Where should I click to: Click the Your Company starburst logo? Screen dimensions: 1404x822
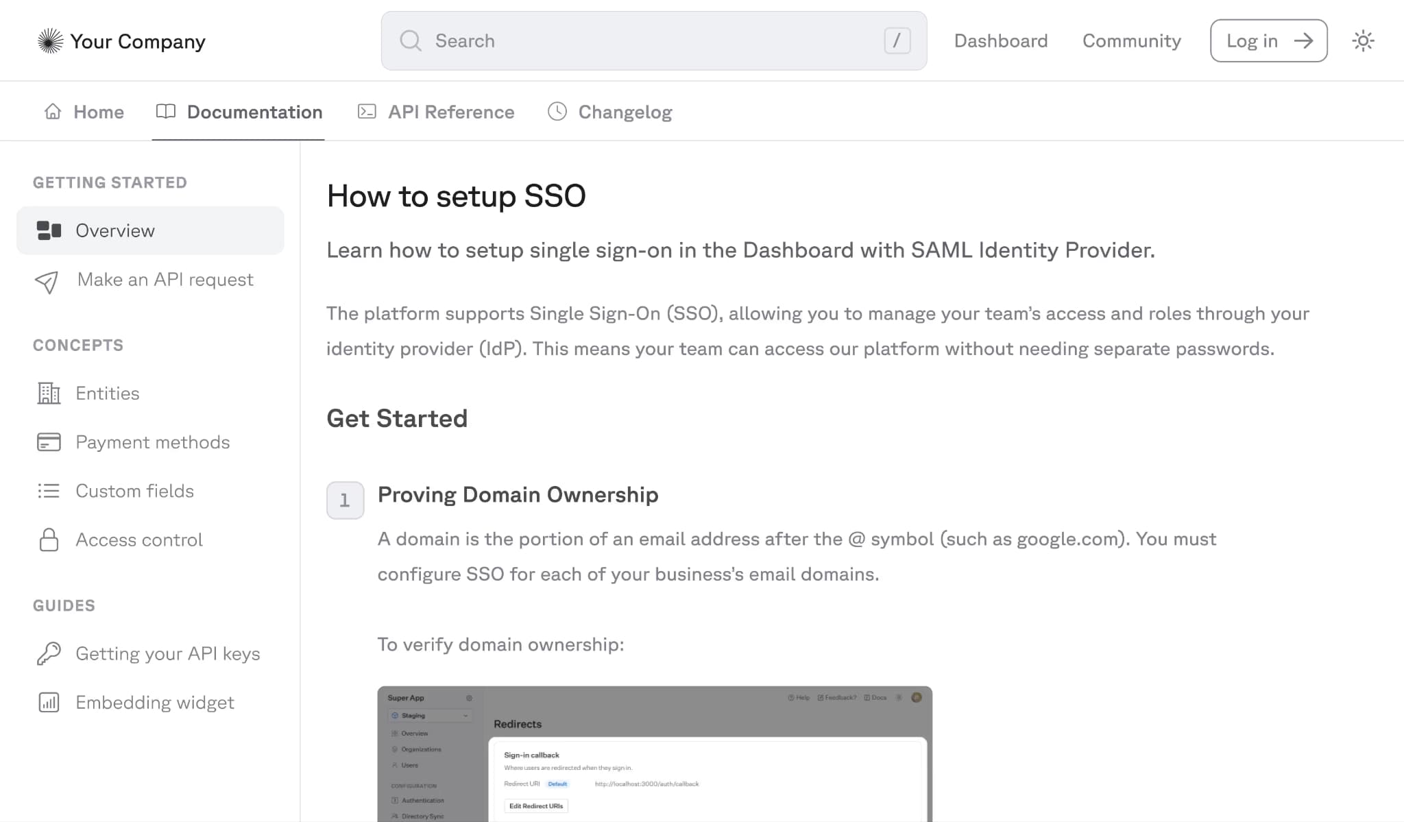[50, 41]
